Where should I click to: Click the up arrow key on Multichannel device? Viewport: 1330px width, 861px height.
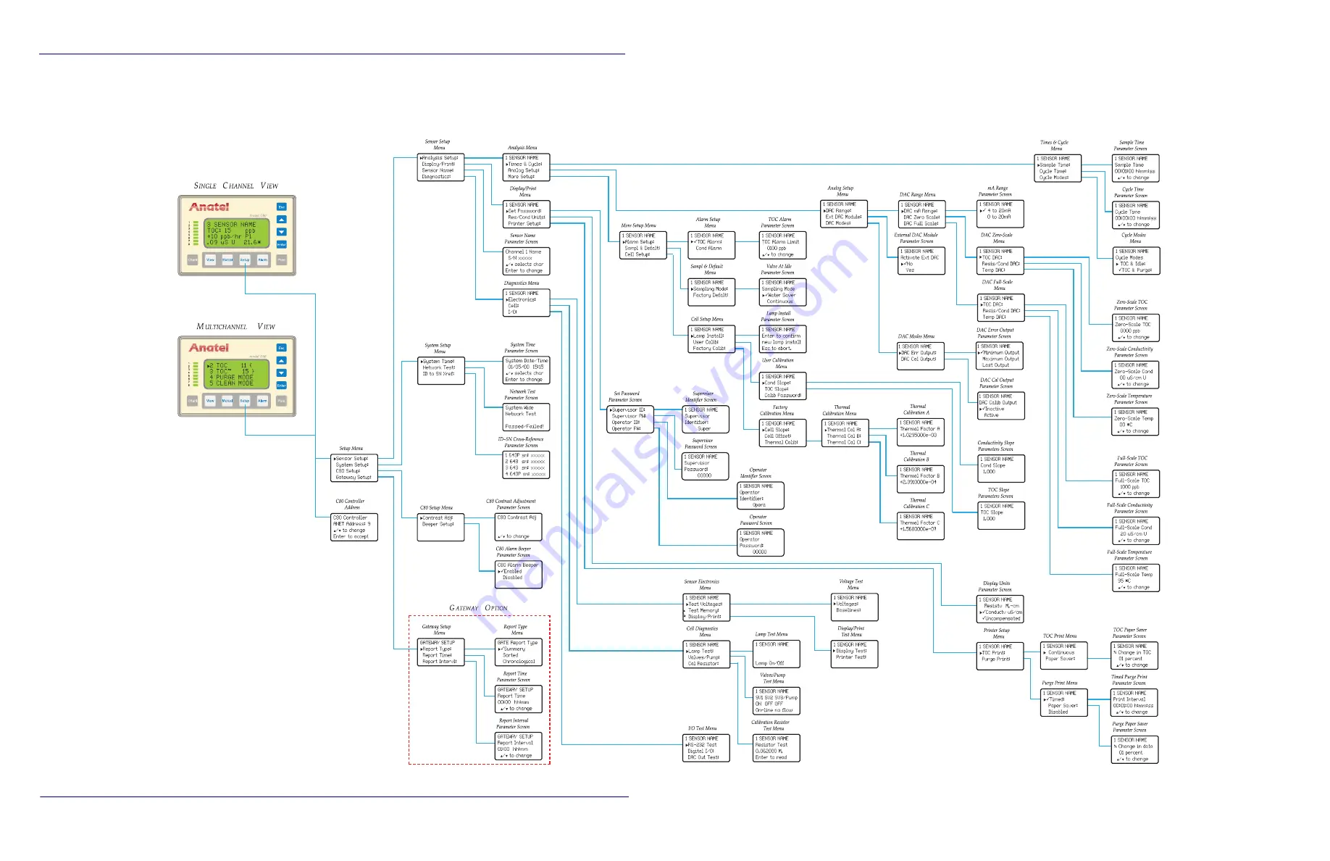click(x=282, y=360)
